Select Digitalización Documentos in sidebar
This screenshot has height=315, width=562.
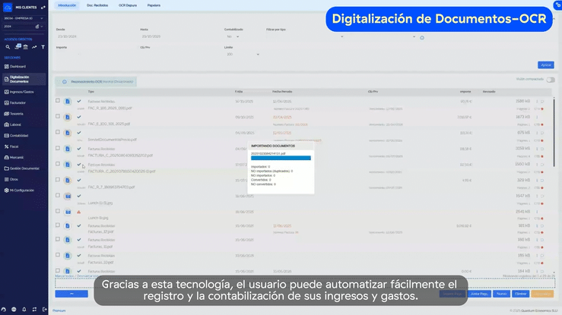pyautogui.click(x=24, y=79)
